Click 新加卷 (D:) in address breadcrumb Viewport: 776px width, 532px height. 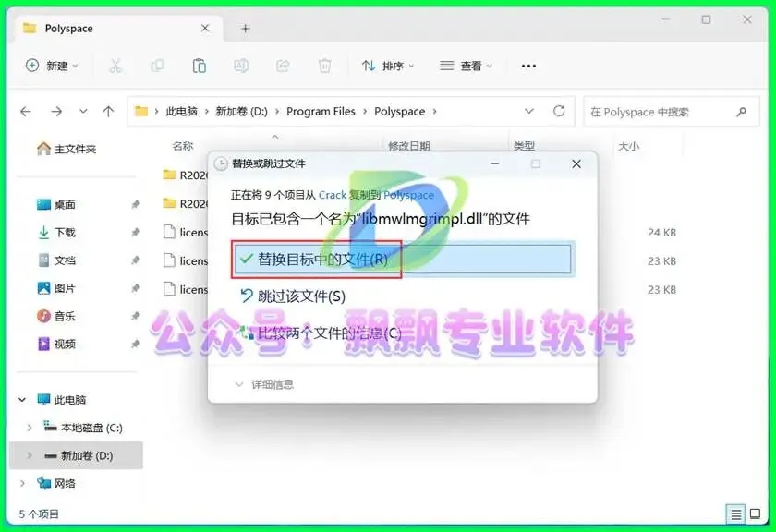[241, 112]
